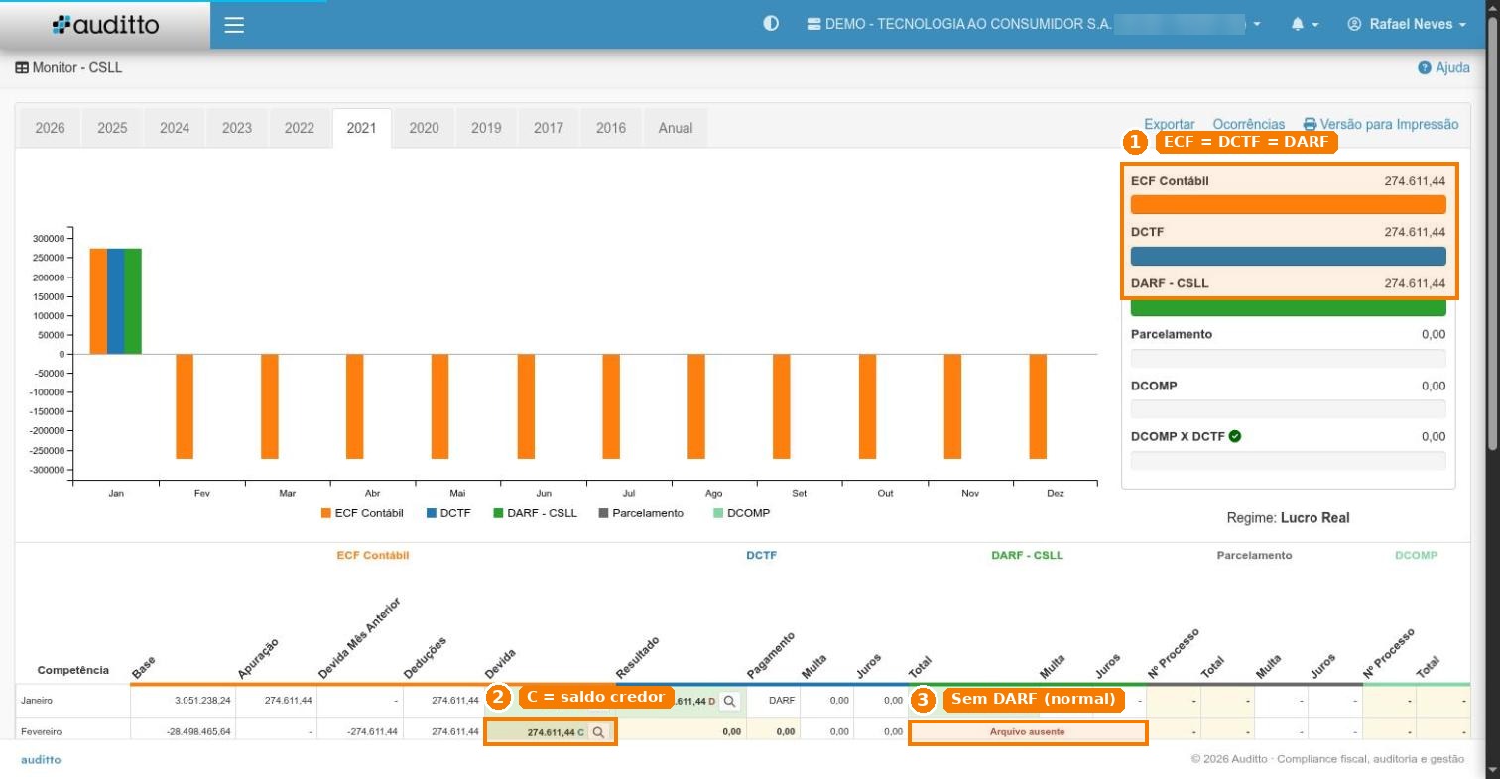Switch to the 2017 tab
The width and height of the screenshot is (1500, 779).
point(548,128)
